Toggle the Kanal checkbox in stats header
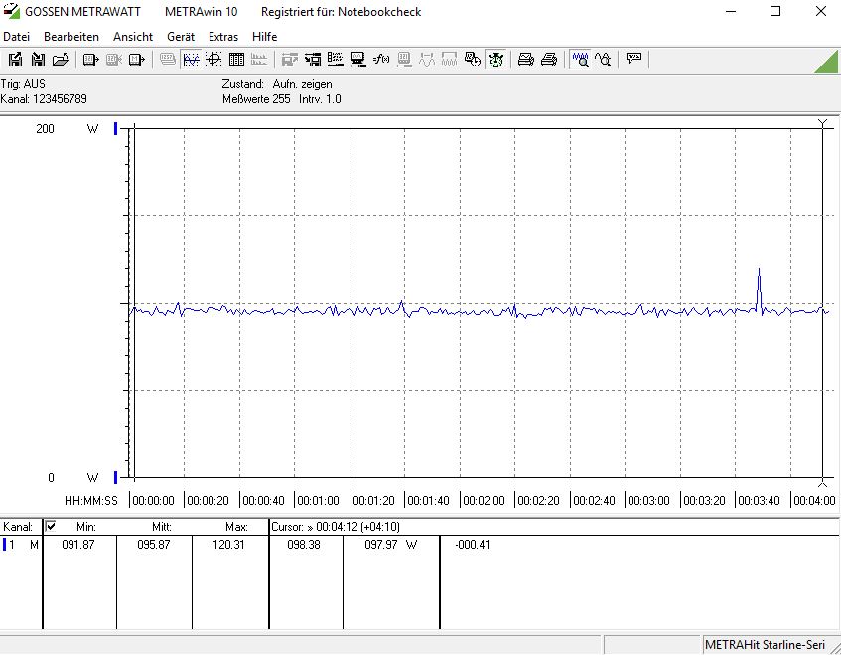841x655 pixels. [x=51, y=526]
